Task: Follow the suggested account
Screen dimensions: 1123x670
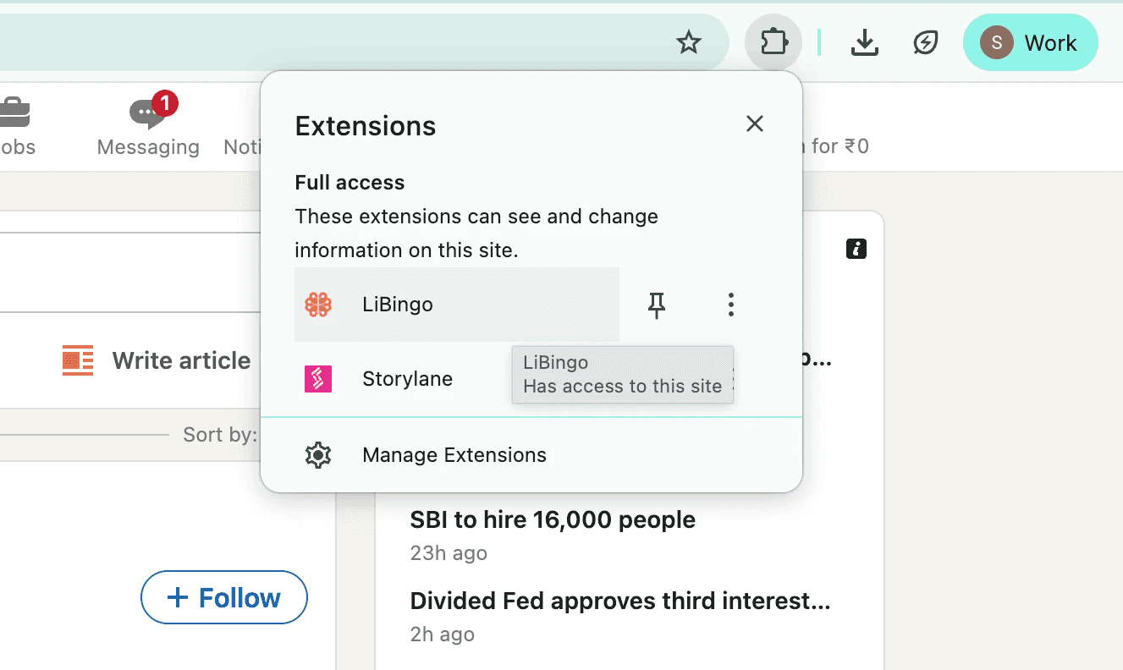Action: tap(224, 597)
